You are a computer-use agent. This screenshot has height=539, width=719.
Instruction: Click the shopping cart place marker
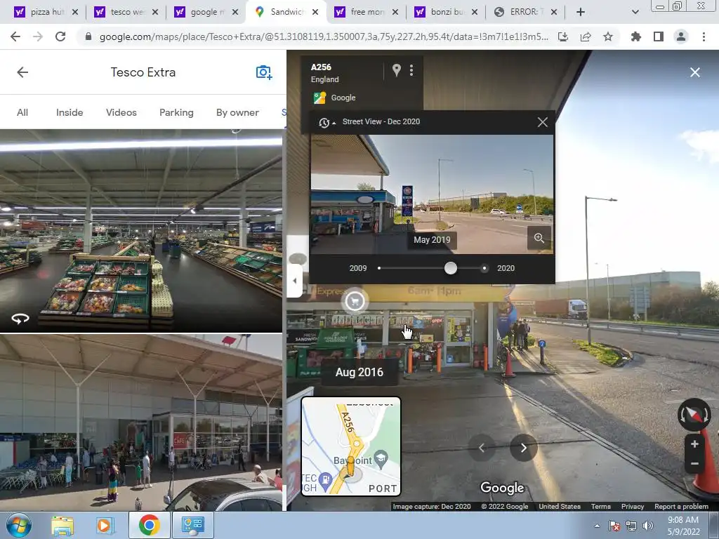355,301
